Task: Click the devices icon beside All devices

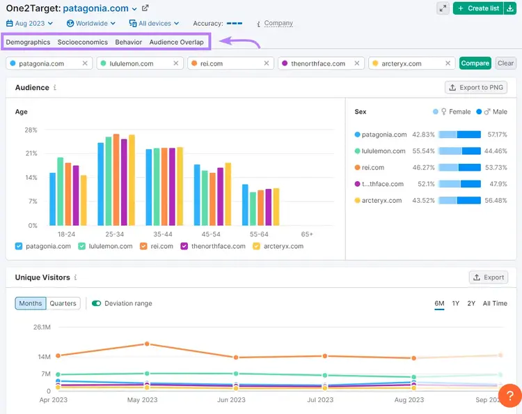Action: pos(133,23)
